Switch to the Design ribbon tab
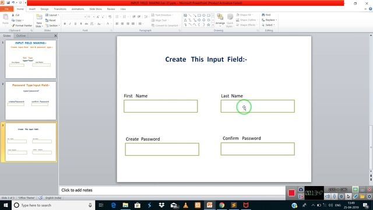 click(x=44, y=9)
